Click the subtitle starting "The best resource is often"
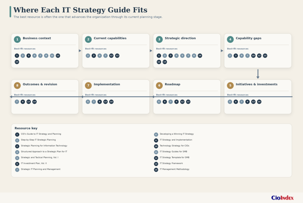 tap(88, 17)
